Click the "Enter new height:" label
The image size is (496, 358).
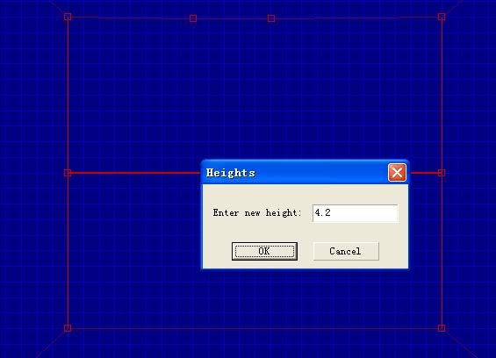coord(257,213)
